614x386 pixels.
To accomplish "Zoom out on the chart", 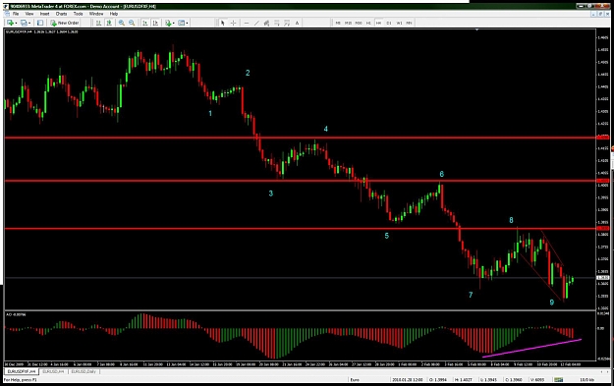I will click(x=132, y=24).
